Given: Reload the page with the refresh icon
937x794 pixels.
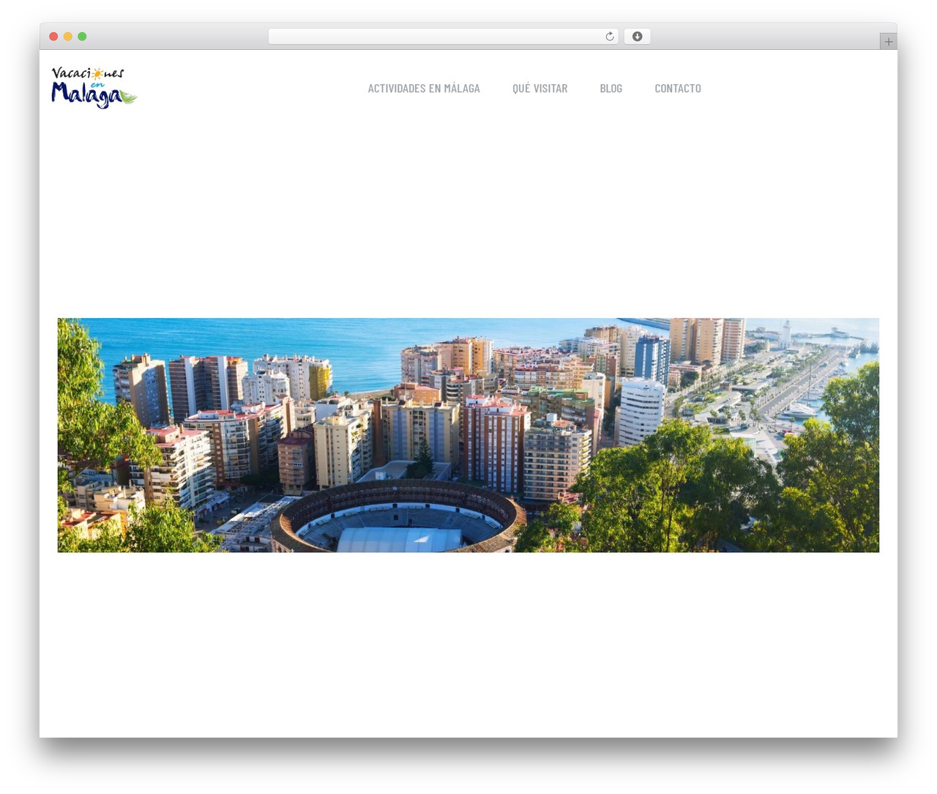Looking at the screenshot, I should click(x=609, y=37).
